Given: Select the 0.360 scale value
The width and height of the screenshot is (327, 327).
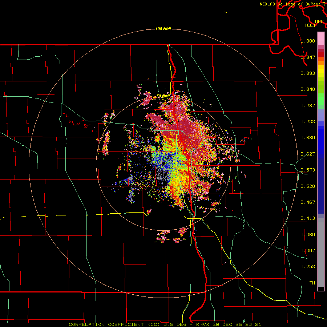Looking at the screenshot, I should click(x=308, y=235).
